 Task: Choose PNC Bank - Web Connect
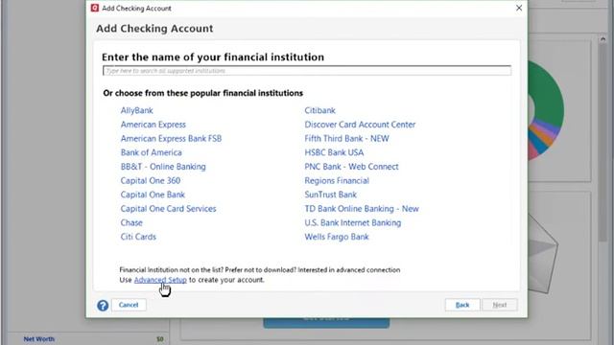351,167
